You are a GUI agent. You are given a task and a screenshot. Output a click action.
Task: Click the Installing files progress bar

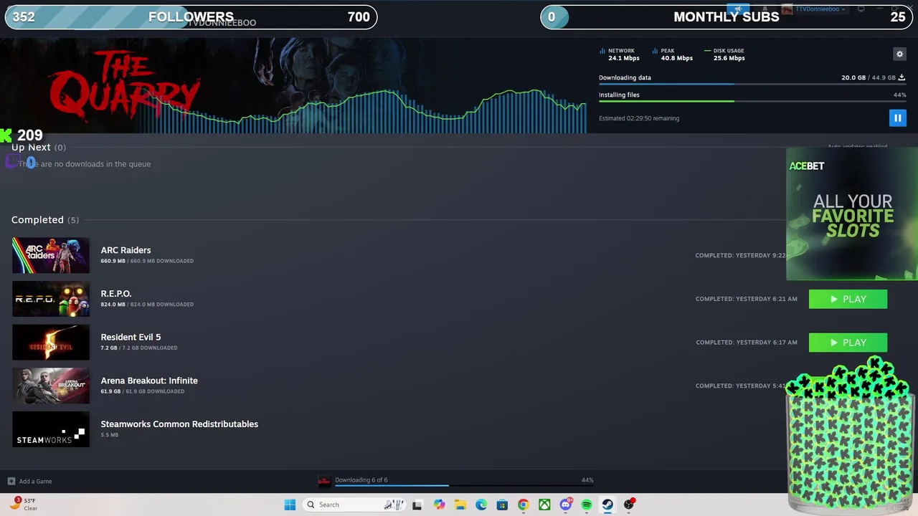752,101
